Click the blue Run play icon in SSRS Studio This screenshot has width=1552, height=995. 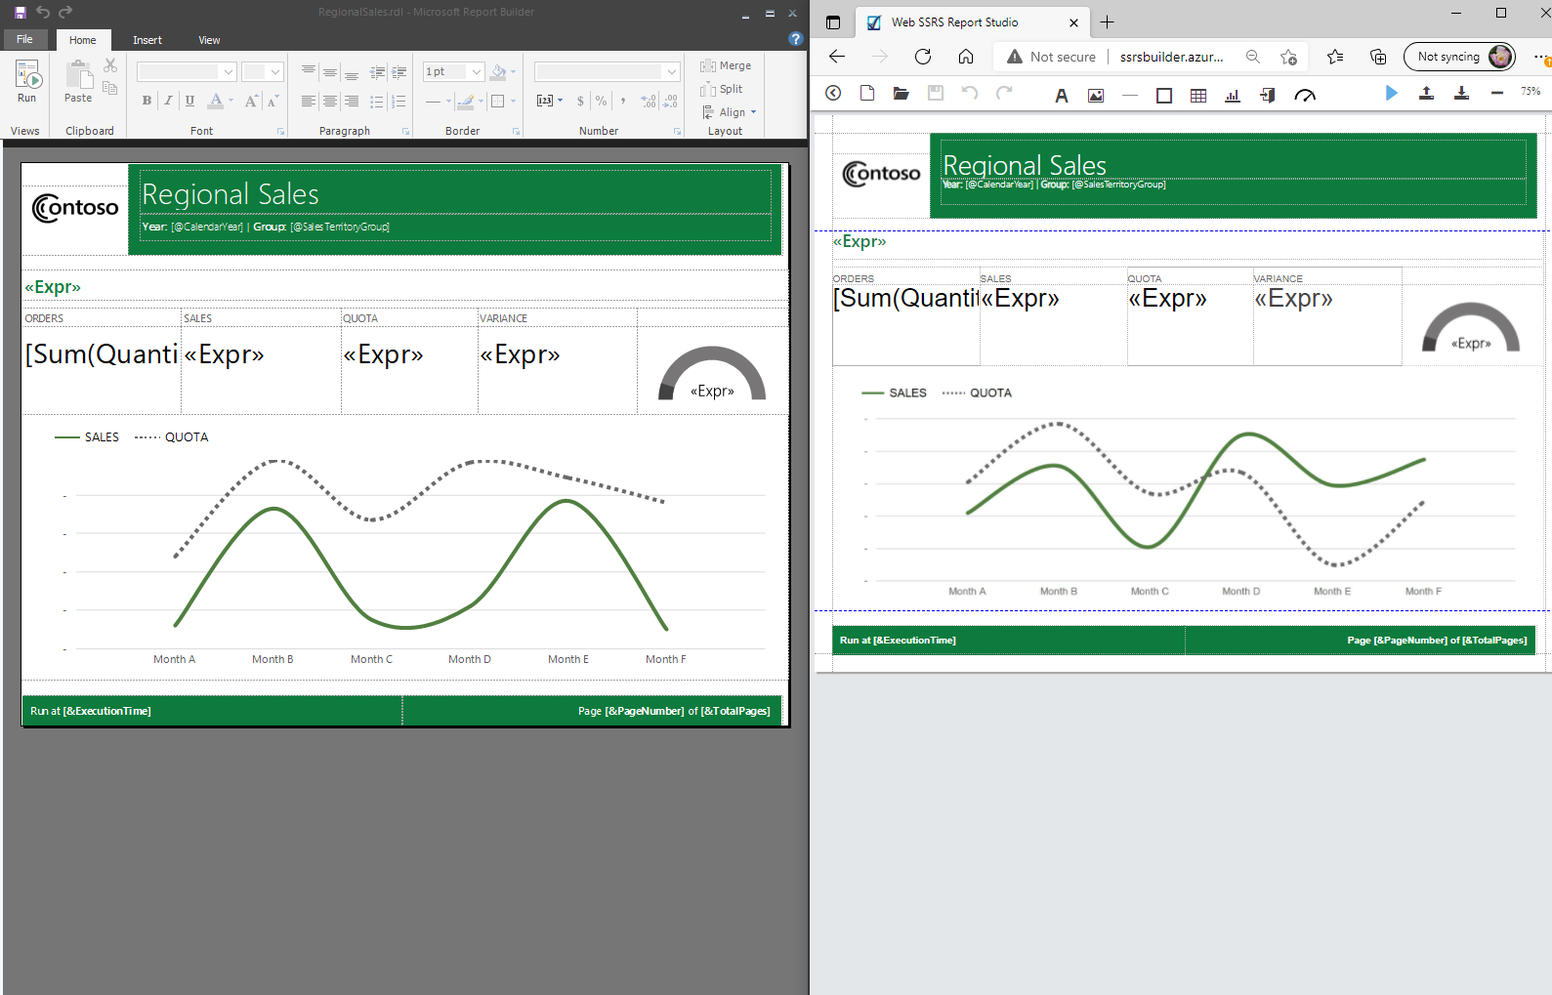click(x=1392, y=93)
